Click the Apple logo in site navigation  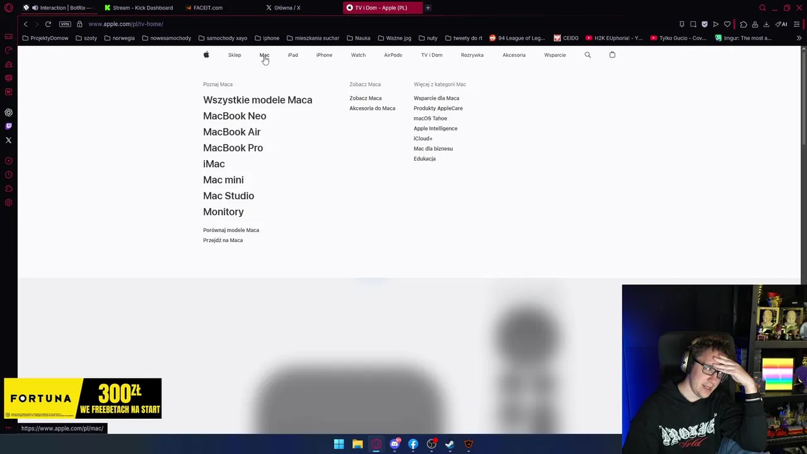point(206,55)
